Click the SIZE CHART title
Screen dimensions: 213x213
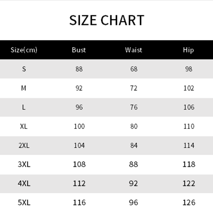(107, 20)
